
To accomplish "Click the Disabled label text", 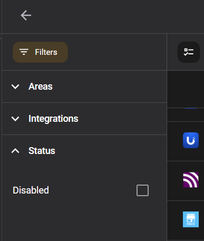I will (x=31, y=190).
